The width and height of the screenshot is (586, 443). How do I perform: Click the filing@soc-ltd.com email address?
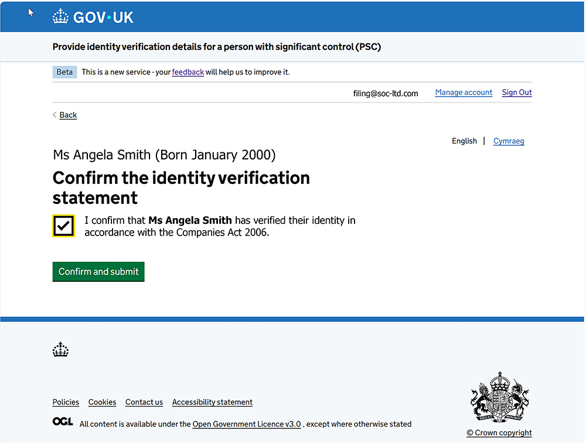[x=386, y=93]
